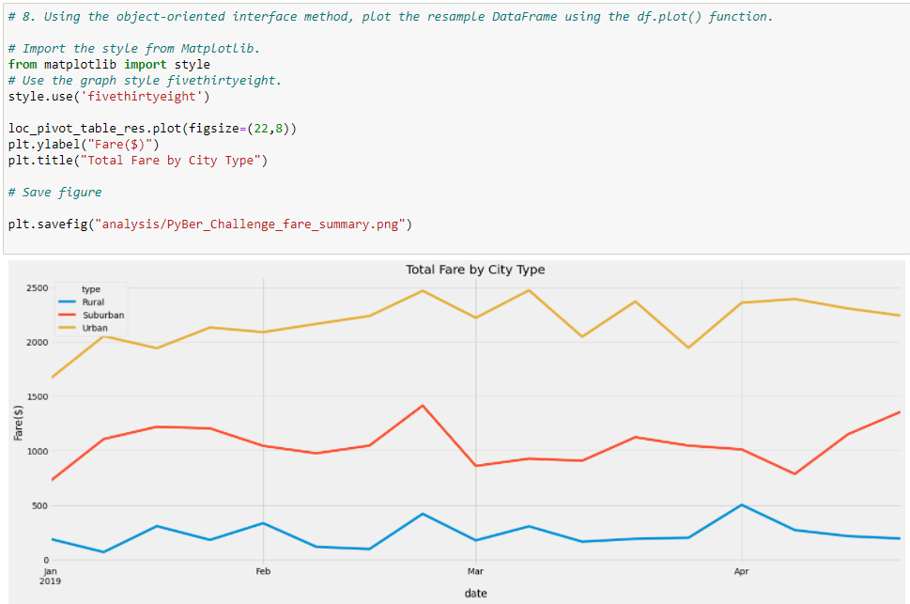Viewport: 910px width, 604px height.
Task: Select the 'Rural' legend label
Action: [93, 302]
